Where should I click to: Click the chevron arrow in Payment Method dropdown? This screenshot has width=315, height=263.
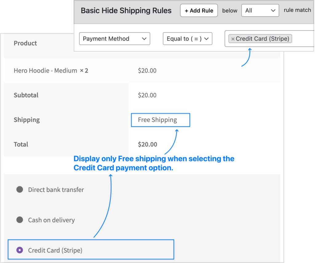coord(144,39)
